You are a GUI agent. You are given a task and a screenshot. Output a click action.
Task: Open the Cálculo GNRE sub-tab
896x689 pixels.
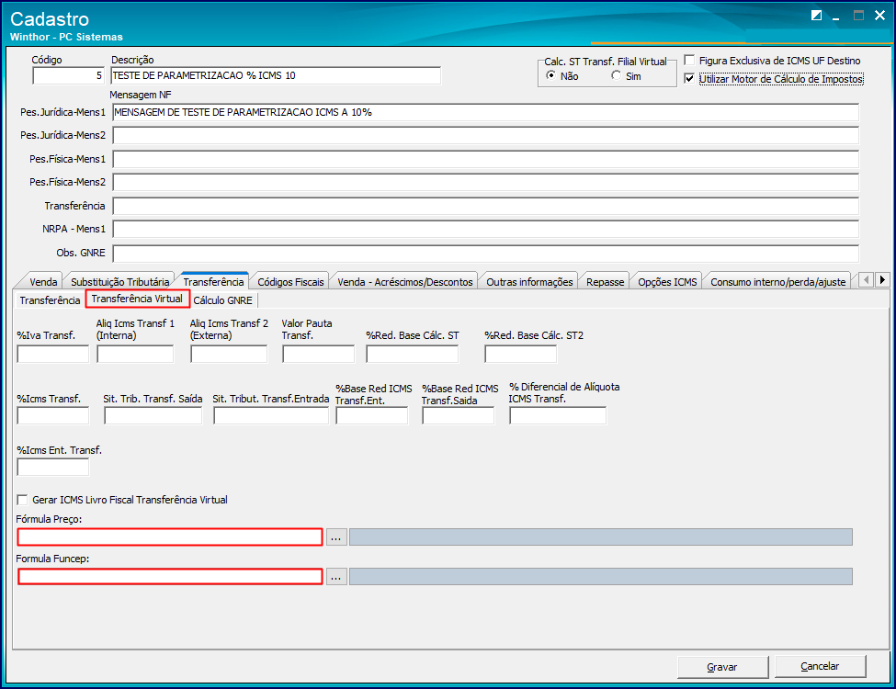pos(223,299)
